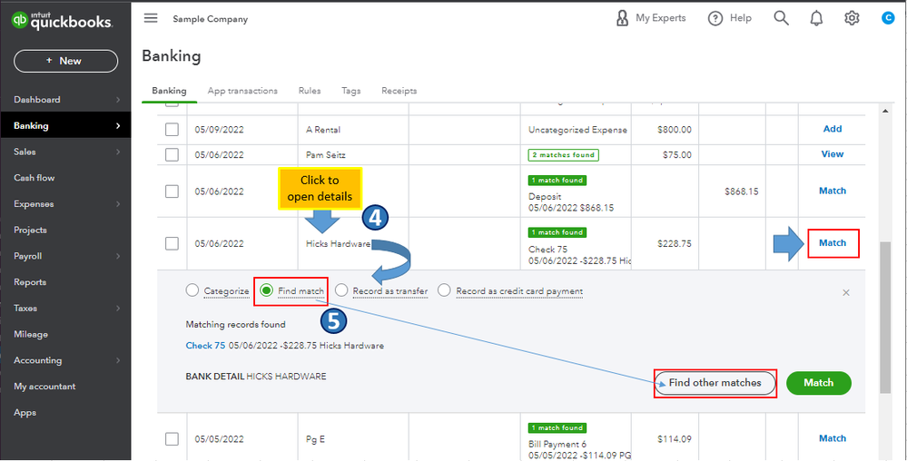Choose Record as credit card payment

click(444, 290)
